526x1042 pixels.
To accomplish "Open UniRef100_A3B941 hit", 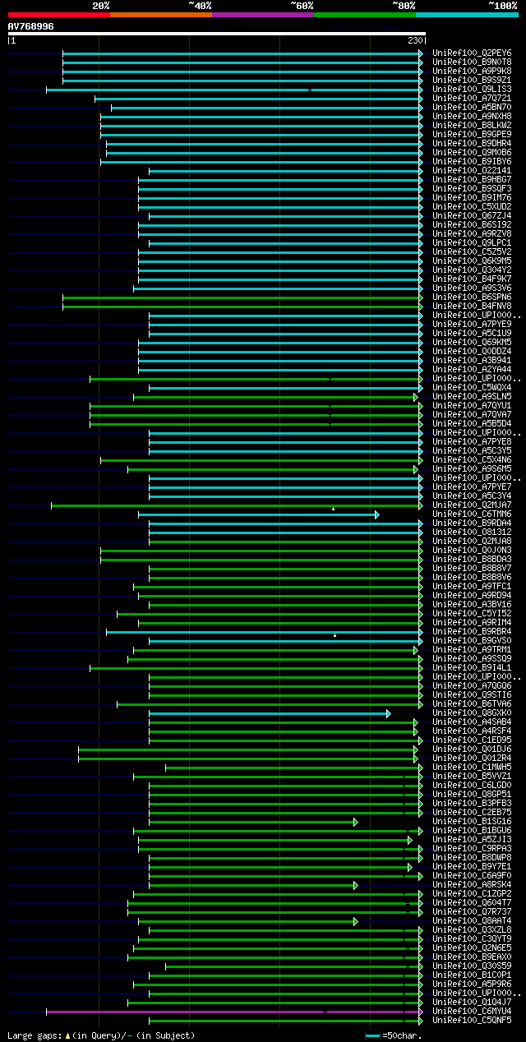I will point(472,361).
